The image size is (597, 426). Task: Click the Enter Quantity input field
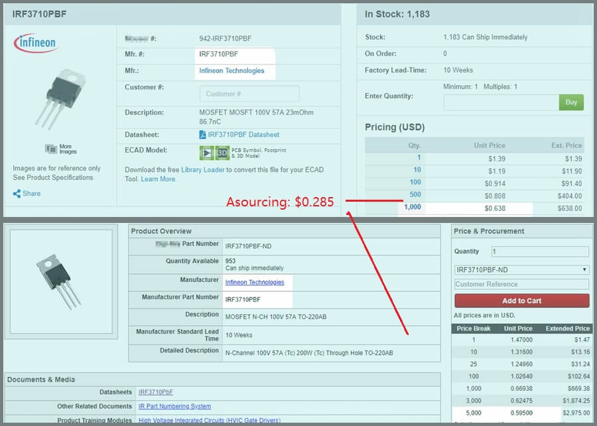[501, 102]
